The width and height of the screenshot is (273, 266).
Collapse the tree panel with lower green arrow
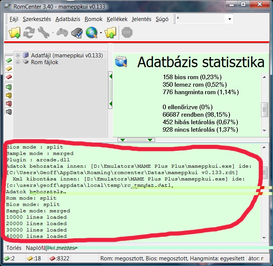(111, 104)
